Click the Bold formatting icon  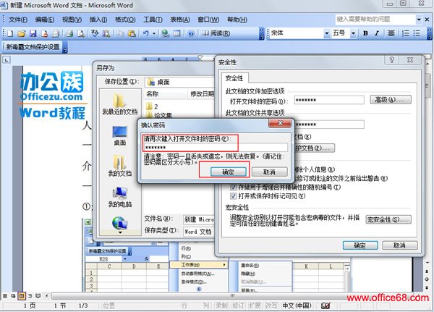point(365,33)
